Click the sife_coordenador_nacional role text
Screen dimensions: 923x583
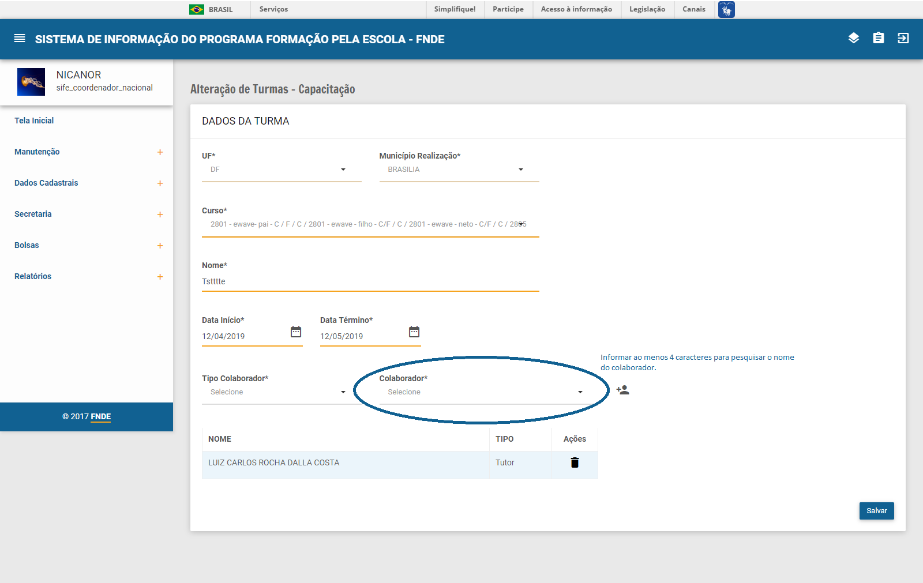(x=104, y=88)
